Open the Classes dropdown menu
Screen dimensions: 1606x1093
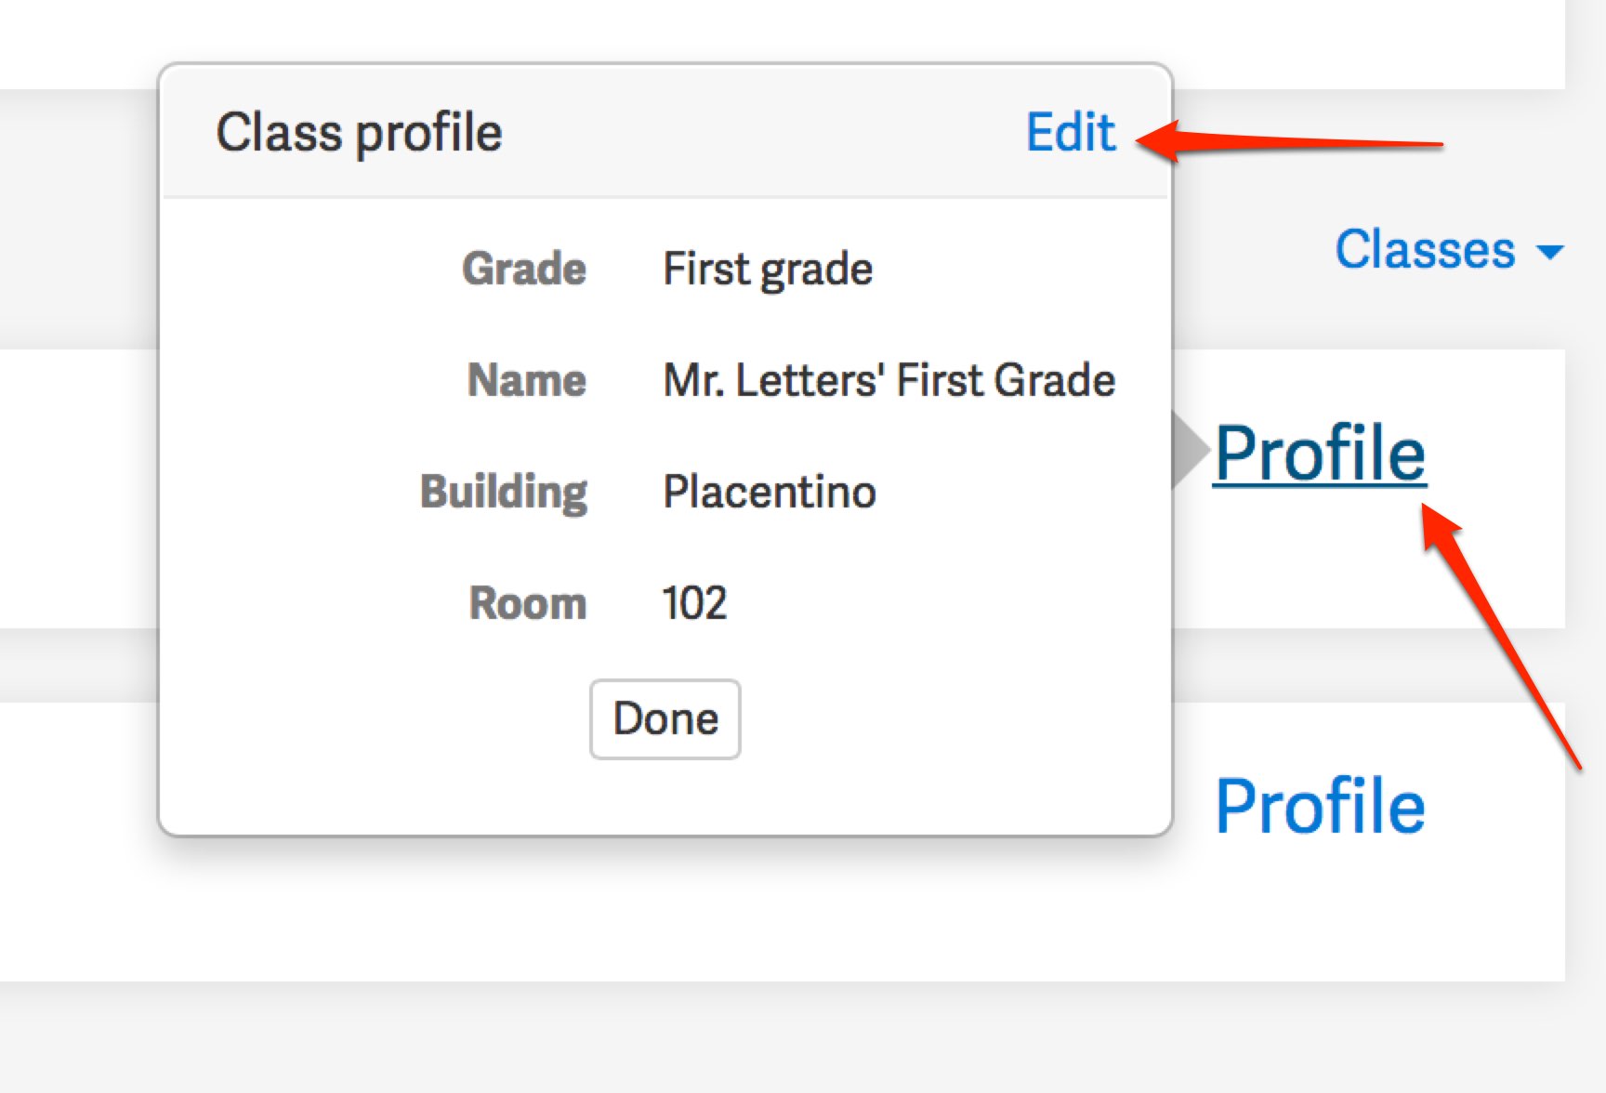coord(1450,249)
